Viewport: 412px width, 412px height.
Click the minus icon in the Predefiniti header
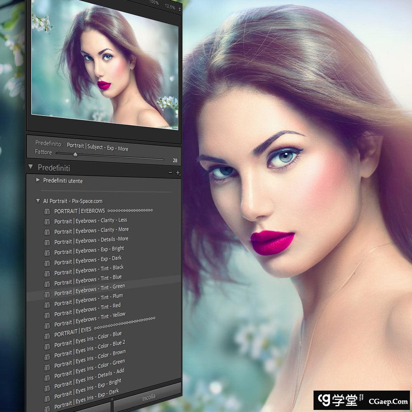pyautogui.click(x=171, y=173)
